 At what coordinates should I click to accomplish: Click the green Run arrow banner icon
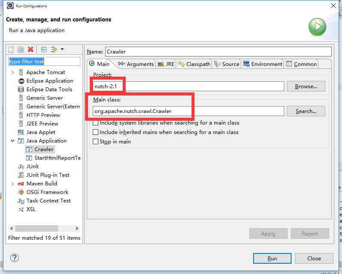tap(317, 27)
